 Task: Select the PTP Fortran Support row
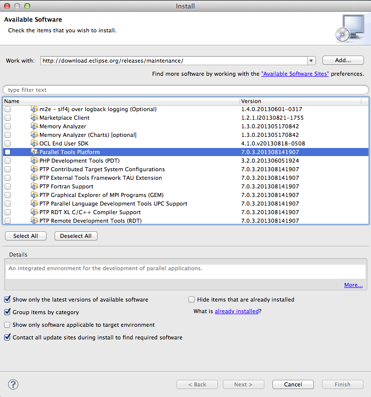tap(186, 186)
